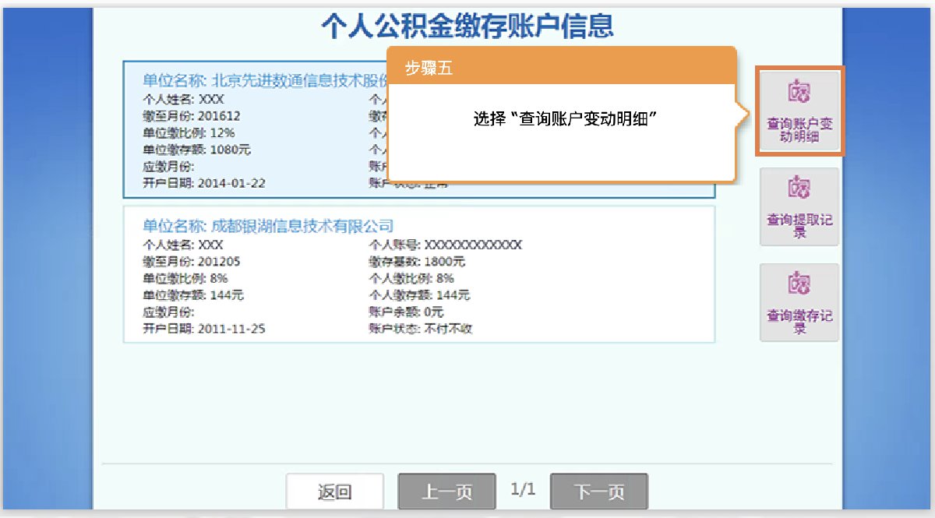935x518 pixels.
Task: Open 查询提取记录 button
Action: [799, 207]
